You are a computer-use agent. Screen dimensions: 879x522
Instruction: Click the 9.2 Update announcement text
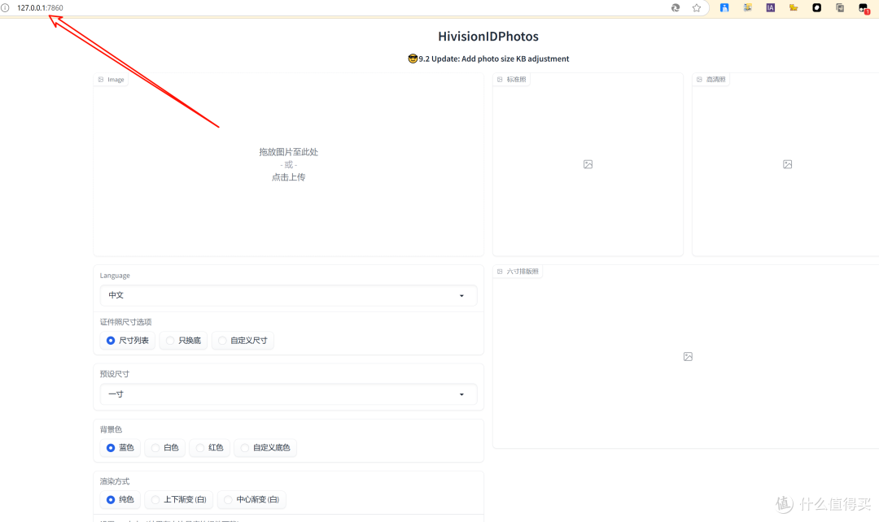(x=488, y=59)
